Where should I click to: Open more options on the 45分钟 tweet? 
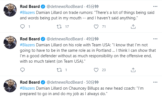155,7
